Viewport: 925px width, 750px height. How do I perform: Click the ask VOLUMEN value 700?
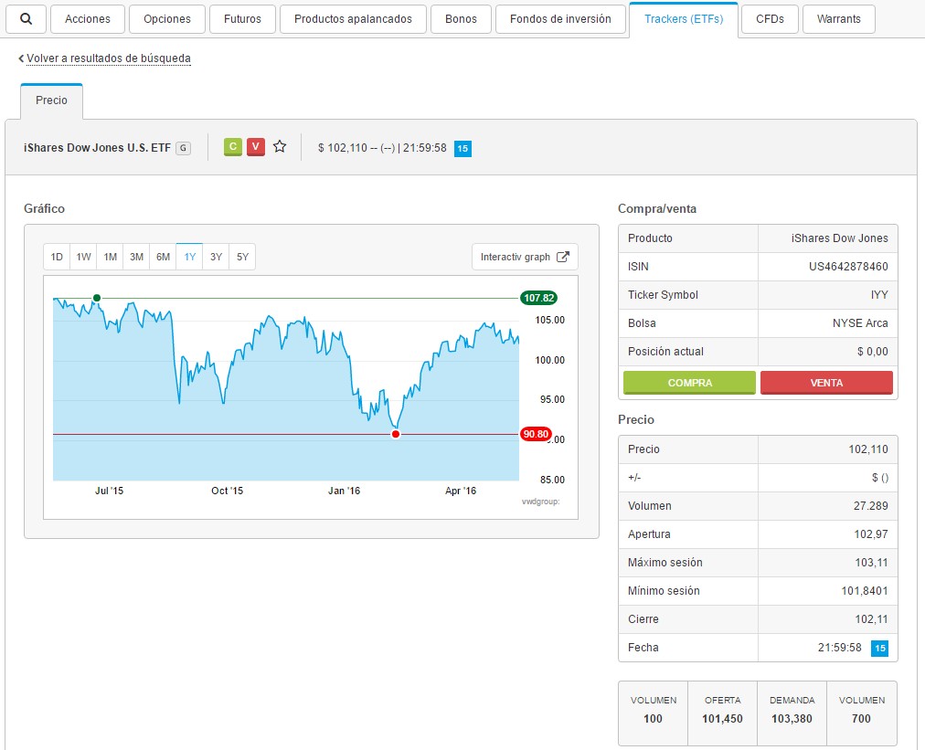coord(861,719)
